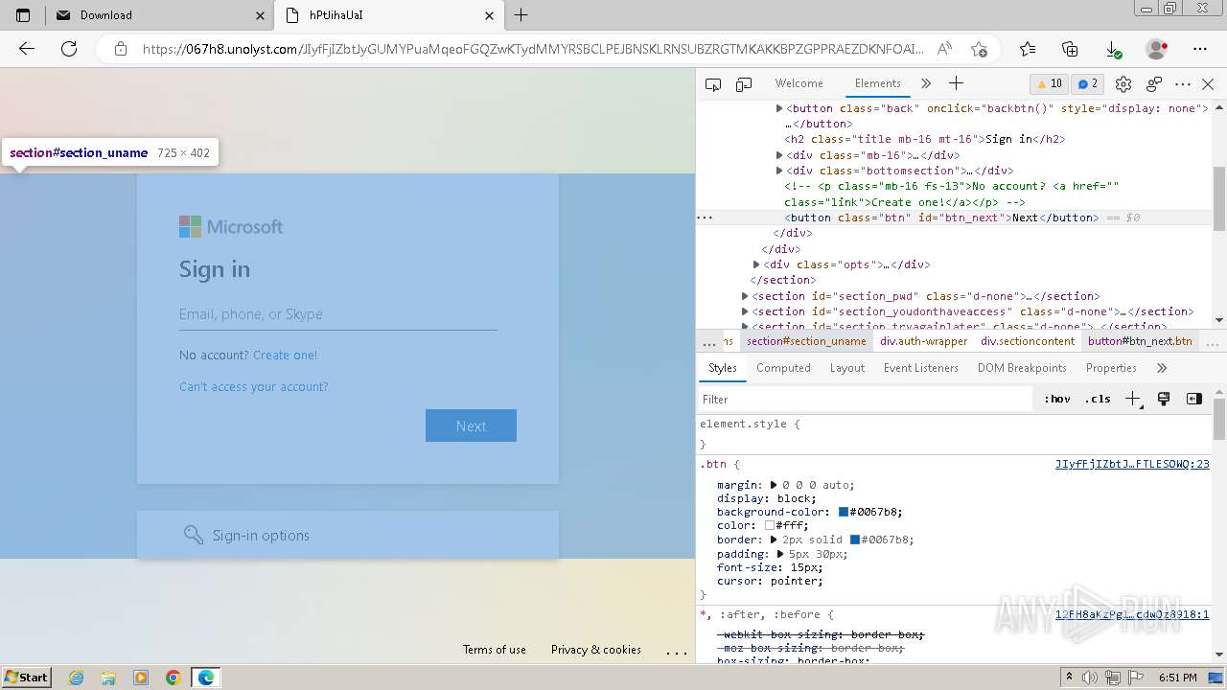This screenshot has height=690, width=1227.
Task: Add a new DevTools tool tab
Action: click(956, 83)
